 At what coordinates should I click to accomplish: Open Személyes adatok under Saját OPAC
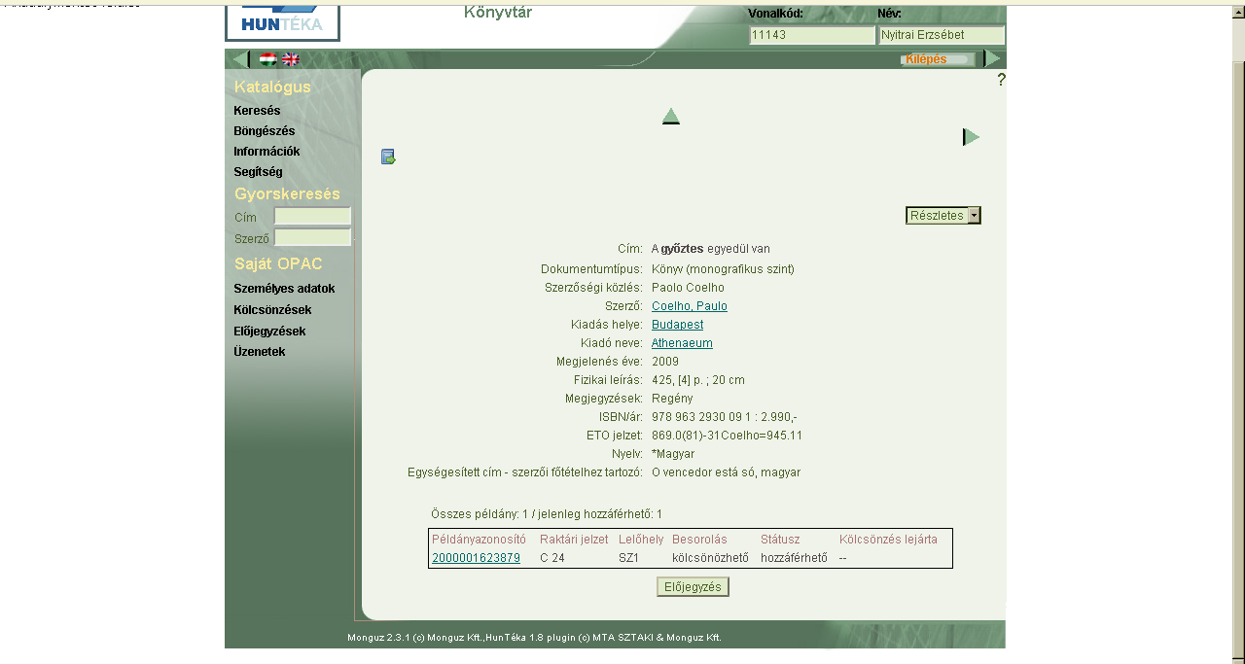point(284,289)
